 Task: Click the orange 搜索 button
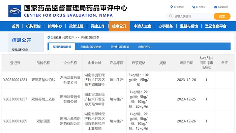click(222, 16)
